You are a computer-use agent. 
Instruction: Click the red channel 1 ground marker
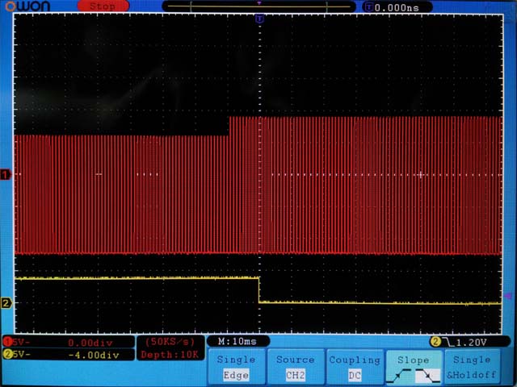(6, 174)
